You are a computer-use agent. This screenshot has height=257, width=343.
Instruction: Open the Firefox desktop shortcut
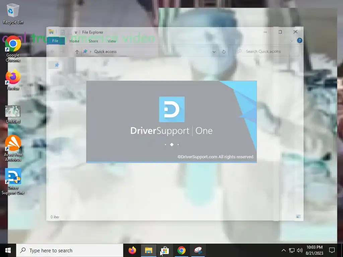click(x=13, y=80)
